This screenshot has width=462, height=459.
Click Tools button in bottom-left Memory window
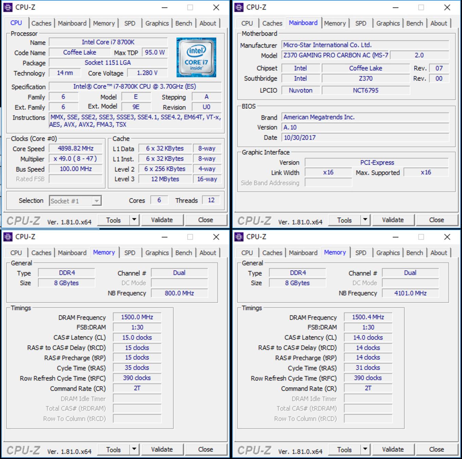[113, 449]
